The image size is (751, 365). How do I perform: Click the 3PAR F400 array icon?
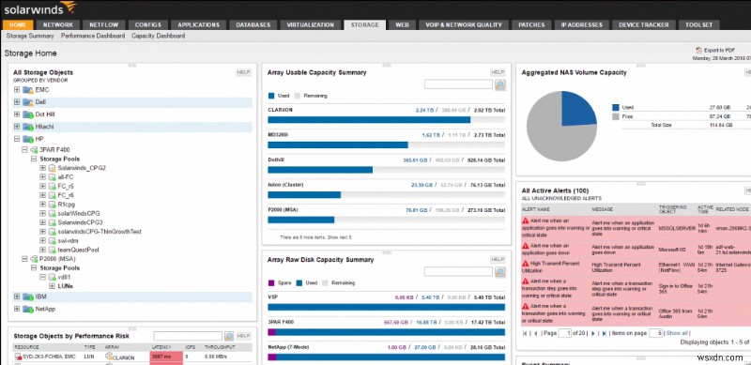(x=34, y=150)
